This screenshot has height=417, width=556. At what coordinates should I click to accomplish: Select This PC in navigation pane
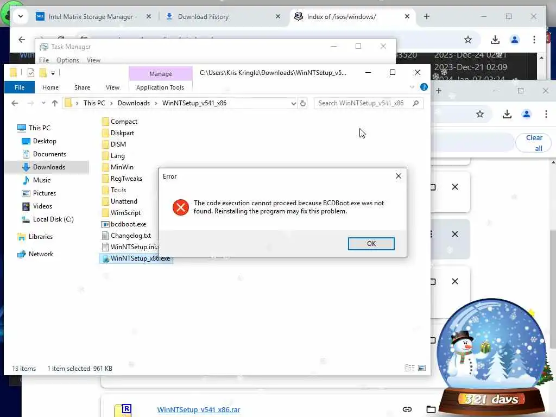pyautogui.click(x=39, y=128)
